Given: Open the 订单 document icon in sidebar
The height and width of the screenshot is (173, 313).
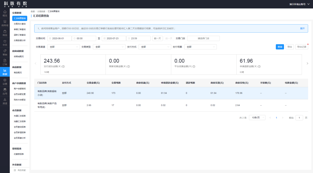Looking at the screenshot, I should 5,62.
